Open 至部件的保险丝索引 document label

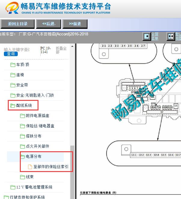coord(51,167)
